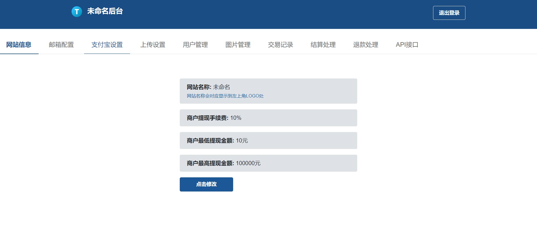Click the blue T logo icon
Viewport: 537px width, 234px height.
[77, 12]
